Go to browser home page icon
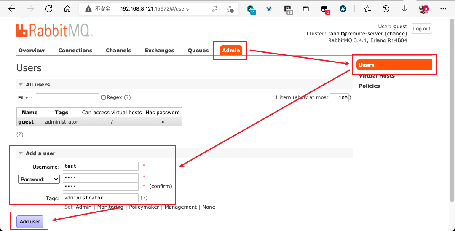This screenshot has width=455, height=231. 67,9
